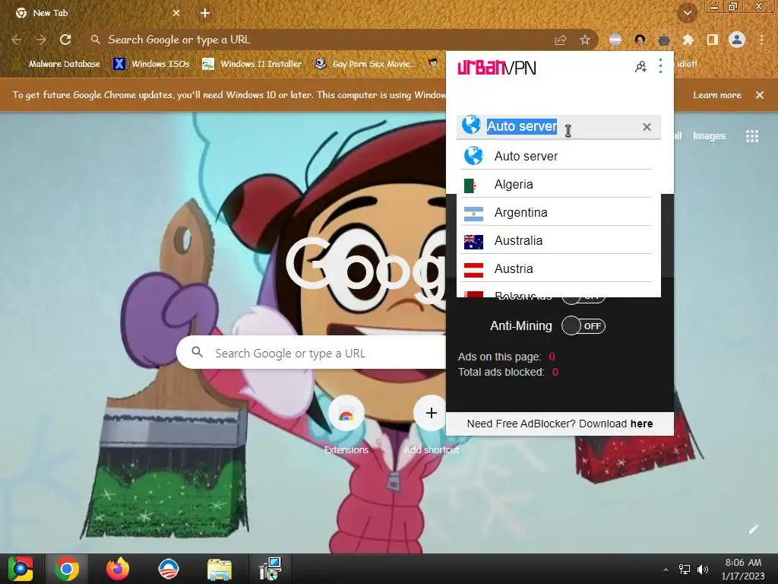Open Urban VPN three-dot options menu
The image size is (778, 584).
(x=660, y=66)
